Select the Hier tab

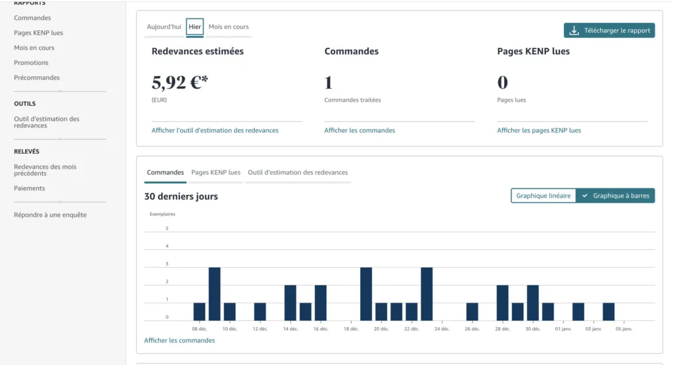[x=195, y=27]
